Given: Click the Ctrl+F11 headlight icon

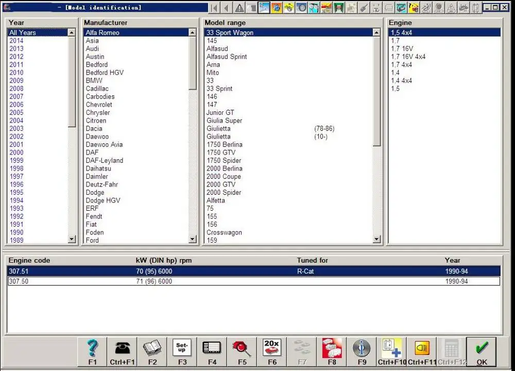Looking at the screenshot, I should click(x=422, y=348).
